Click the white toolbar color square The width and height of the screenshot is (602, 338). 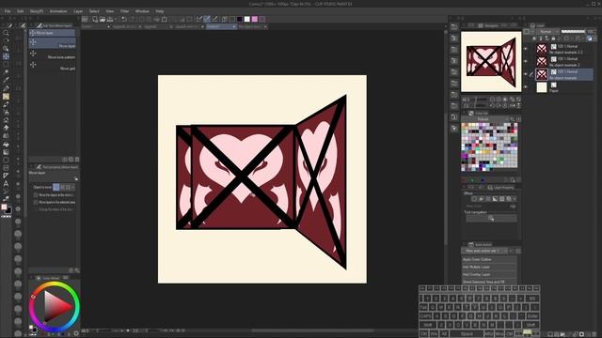pos(246,19)
